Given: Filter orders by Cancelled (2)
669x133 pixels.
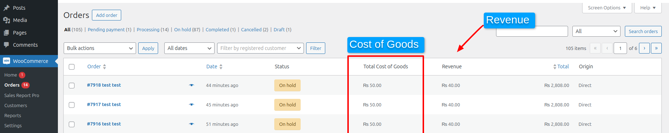Looking at the screenshot, I should 255,29.
